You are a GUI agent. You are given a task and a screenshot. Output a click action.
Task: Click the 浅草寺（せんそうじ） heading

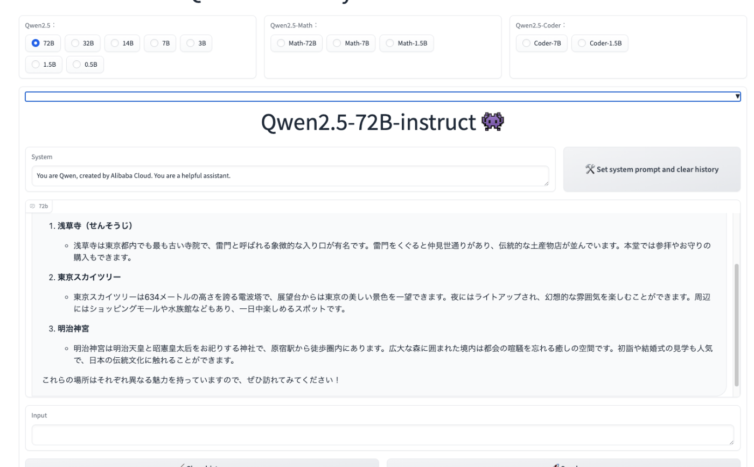[95, 225]
